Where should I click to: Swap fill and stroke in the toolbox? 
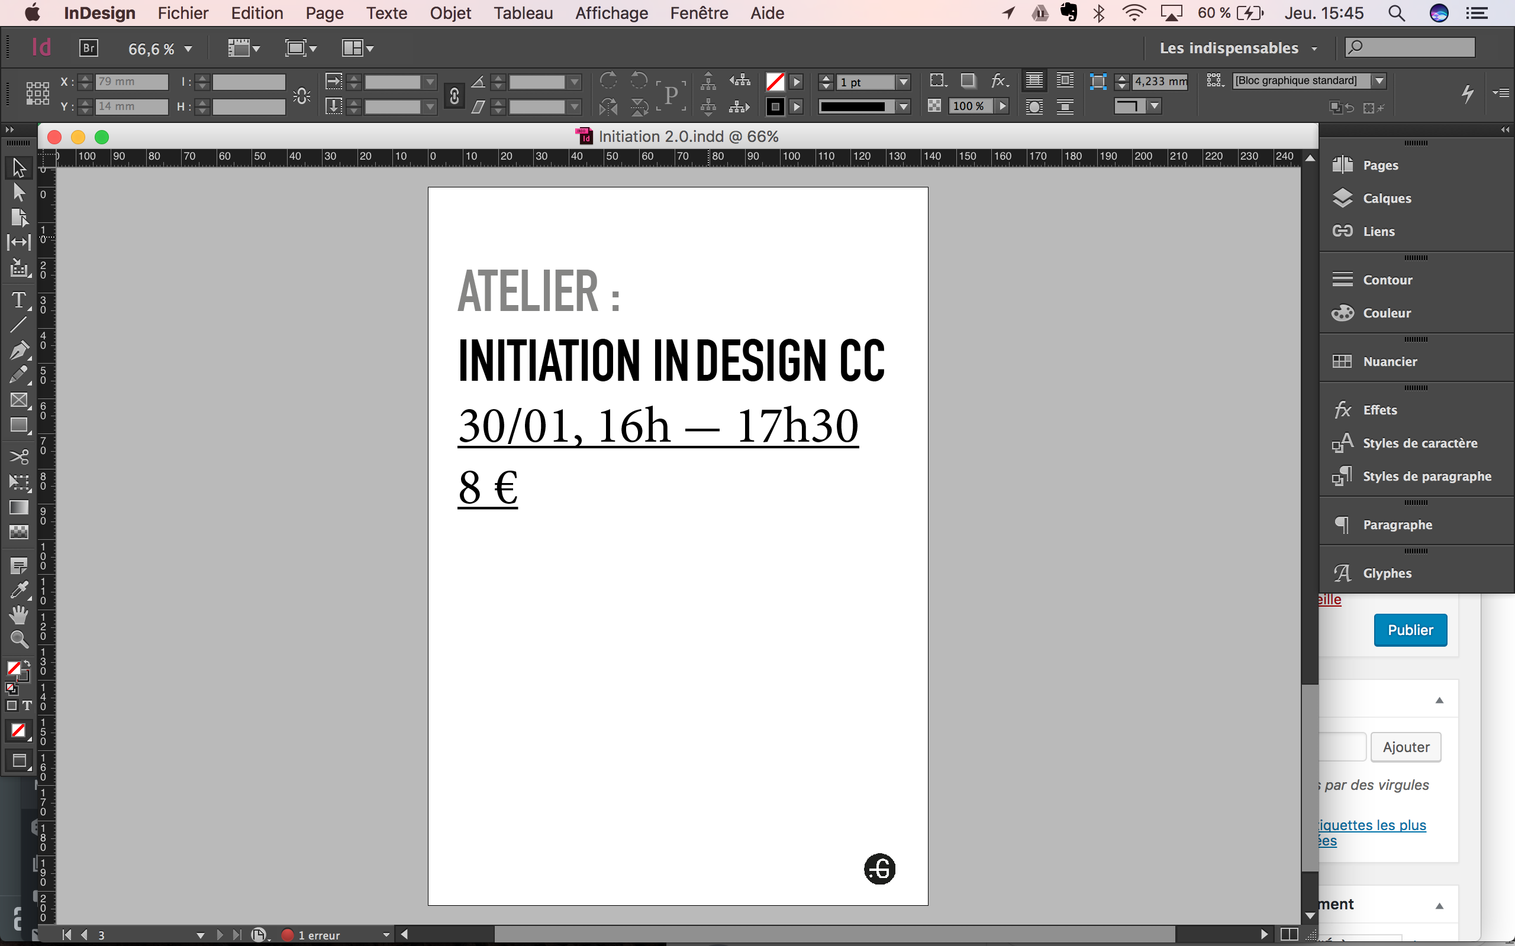pos(27,665)
